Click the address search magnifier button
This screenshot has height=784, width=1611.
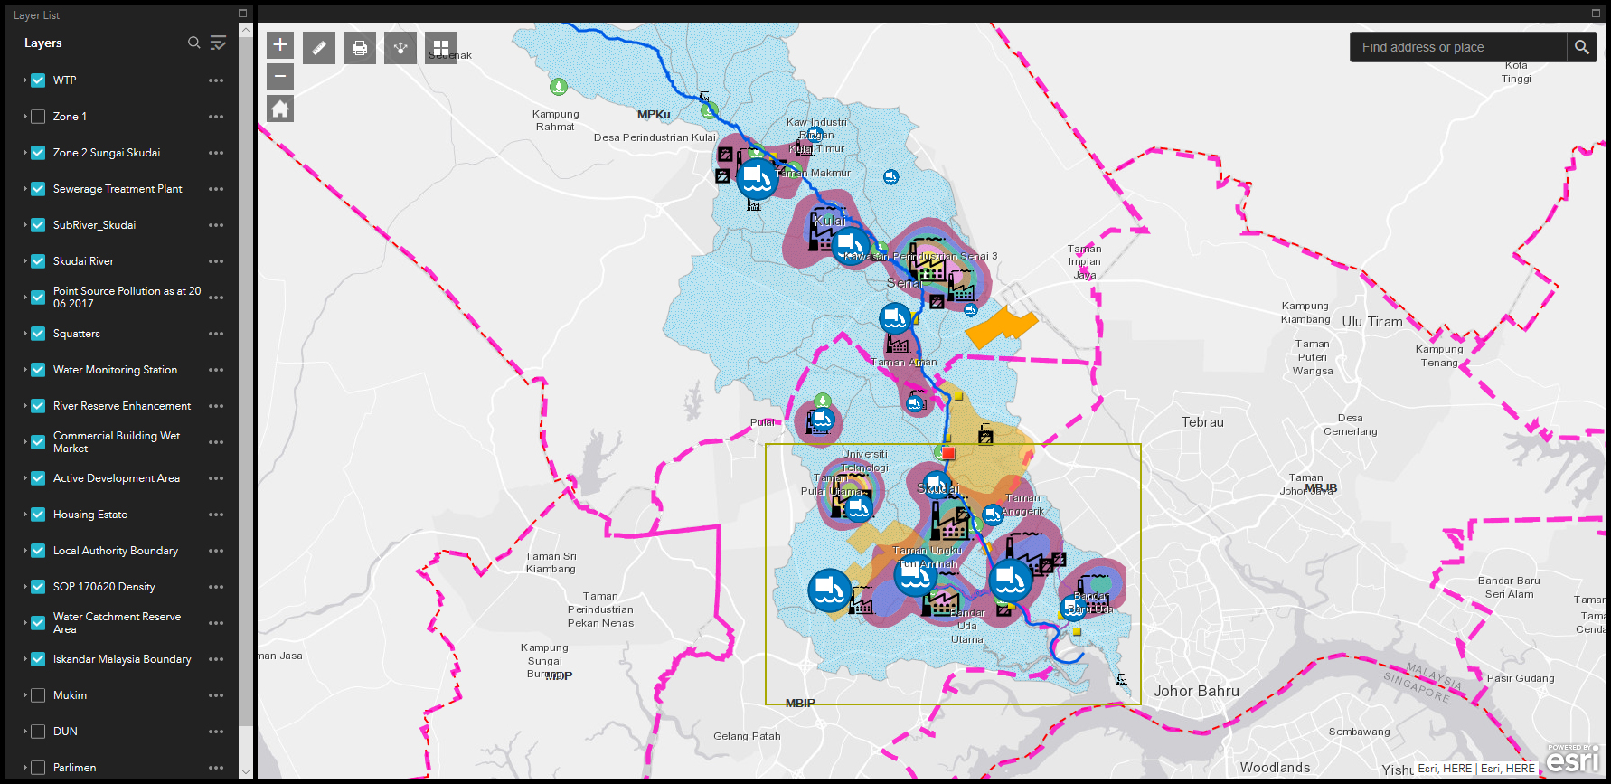click(1581, 47)
